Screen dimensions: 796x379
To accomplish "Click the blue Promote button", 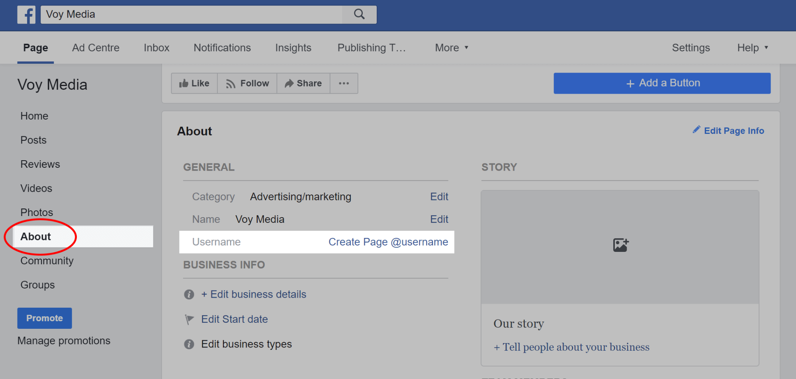I will (x=45, y=318).
